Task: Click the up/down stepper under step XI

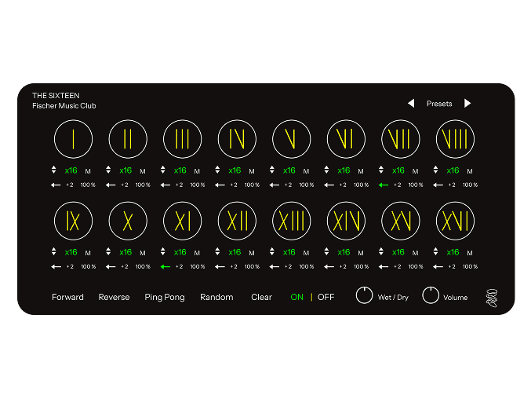Action: (x=162, y=251)
